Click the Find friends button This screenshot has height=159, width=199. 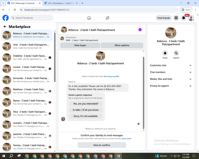(164, 18)
